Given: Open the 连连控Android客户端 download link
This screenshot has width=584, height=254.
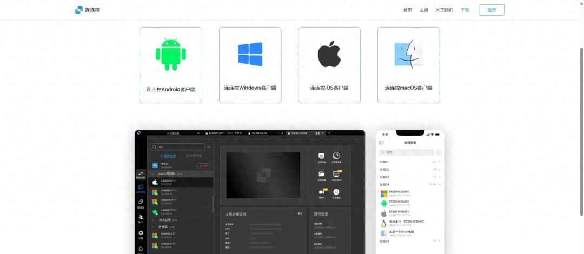Looking at the screenshot, I should click(x=171, y=89).
